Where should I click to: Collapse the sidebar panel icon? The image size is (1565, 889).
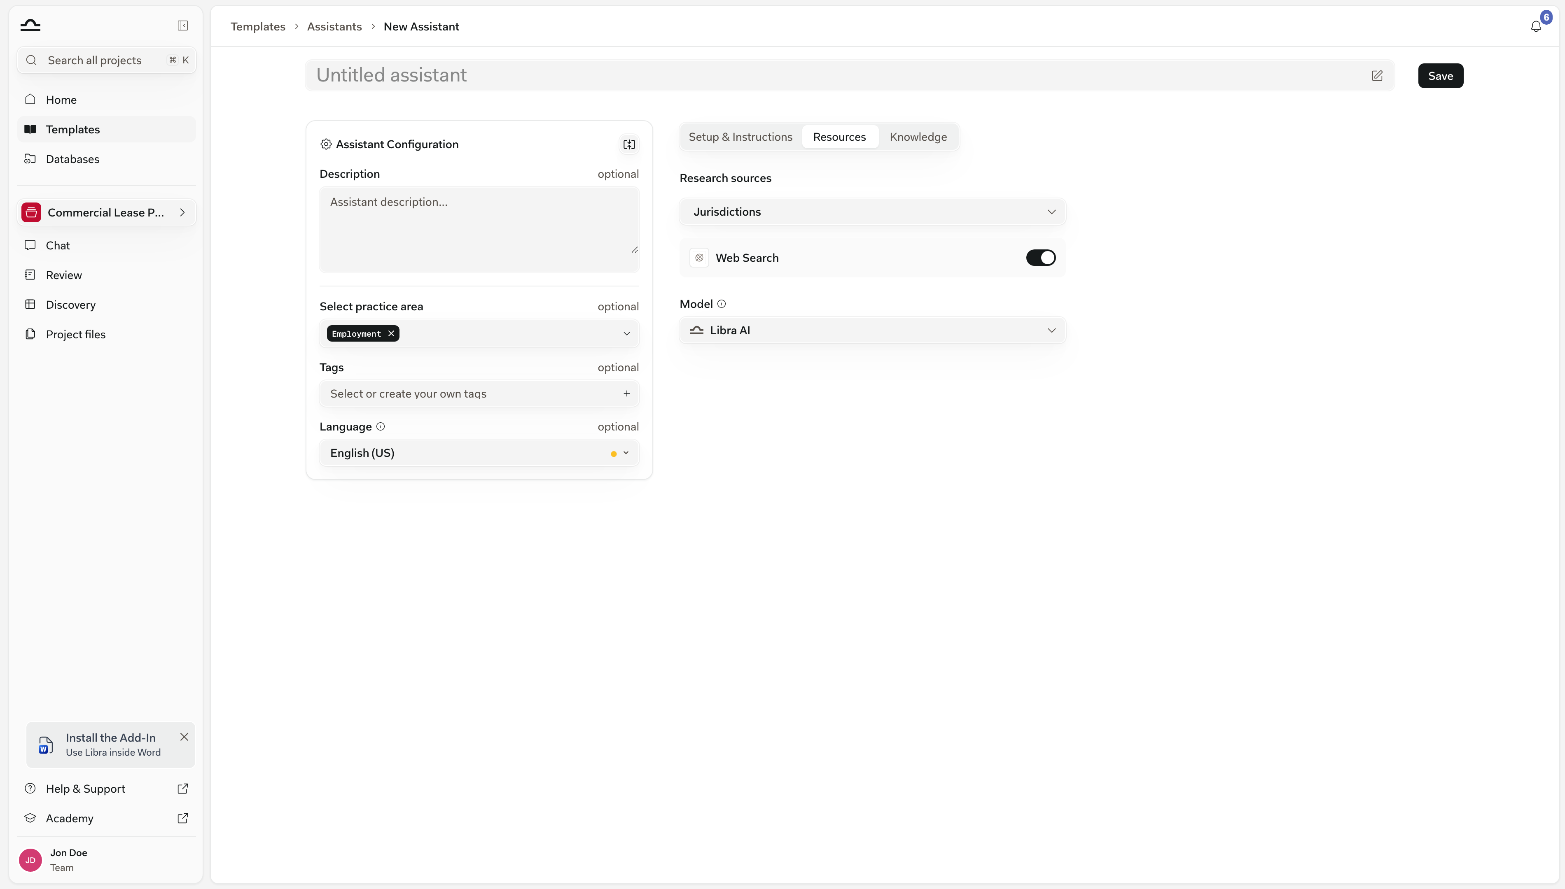pos(182,25)
